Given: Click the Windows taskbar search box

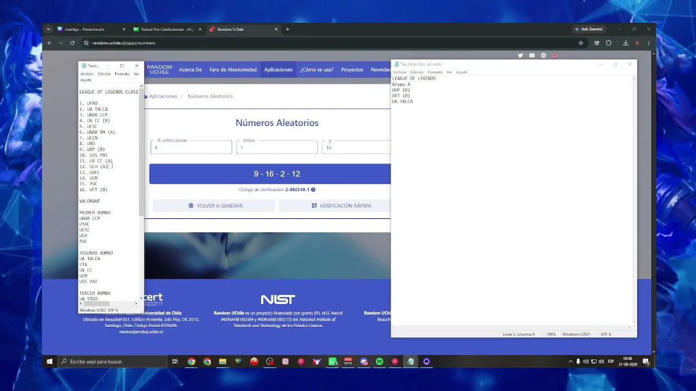Looking at the screenshot, I should 113,362.
